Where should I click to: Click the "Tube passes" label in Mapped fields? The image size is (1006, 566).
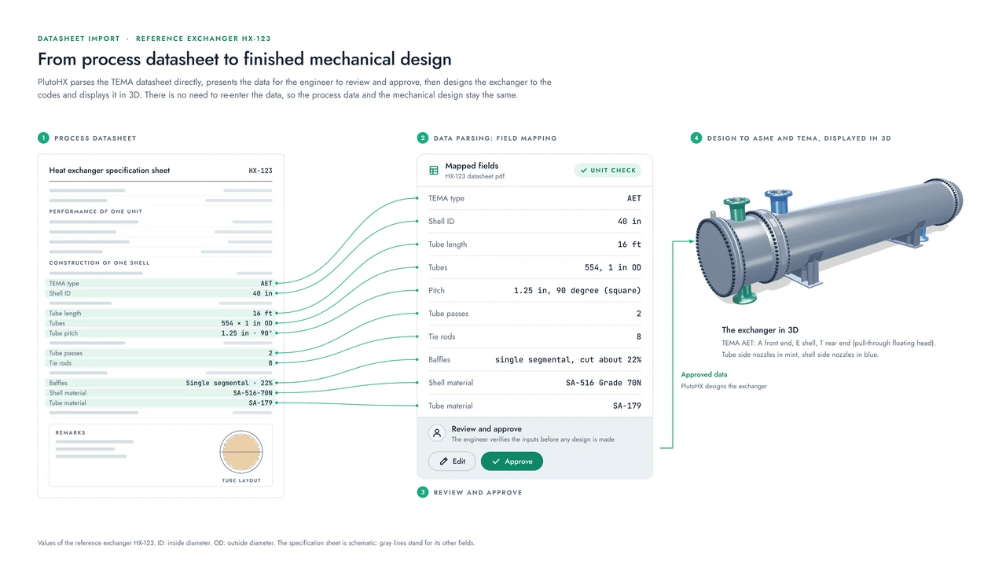point(448,314)
